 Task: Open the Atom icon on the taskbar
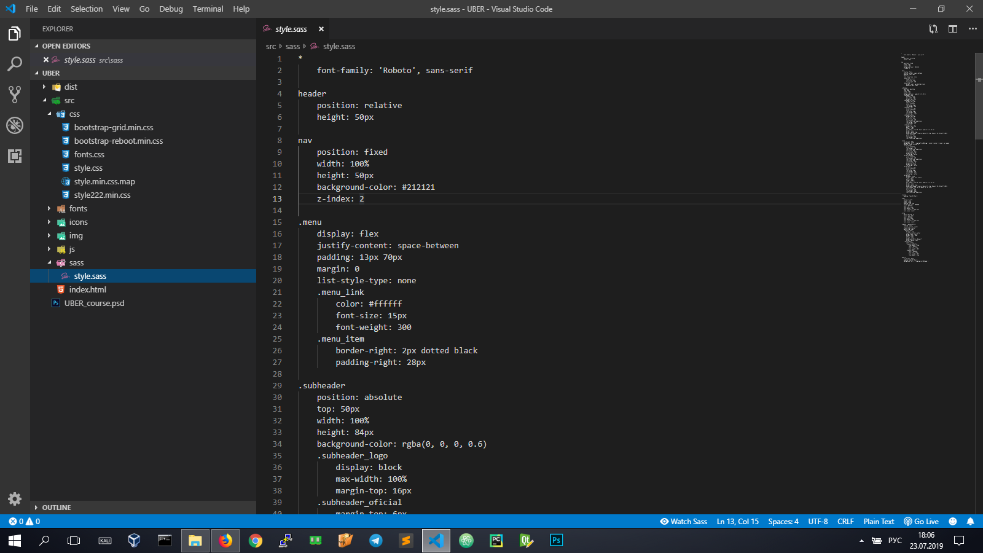point(466,541)
